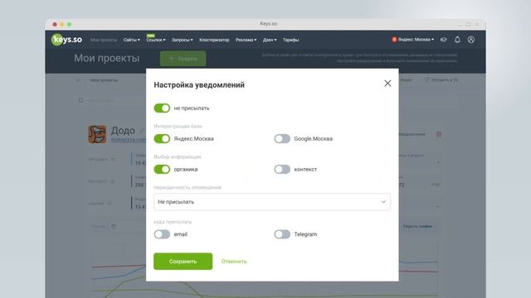The width and height of the screenshot is (531, 298).
Task: Click the 'Мои проекты' page heading
Action: click(x=107, y=58)
